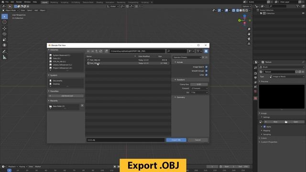
Task: Select the Transform tool in left toolbar
Action: (4, 45)
